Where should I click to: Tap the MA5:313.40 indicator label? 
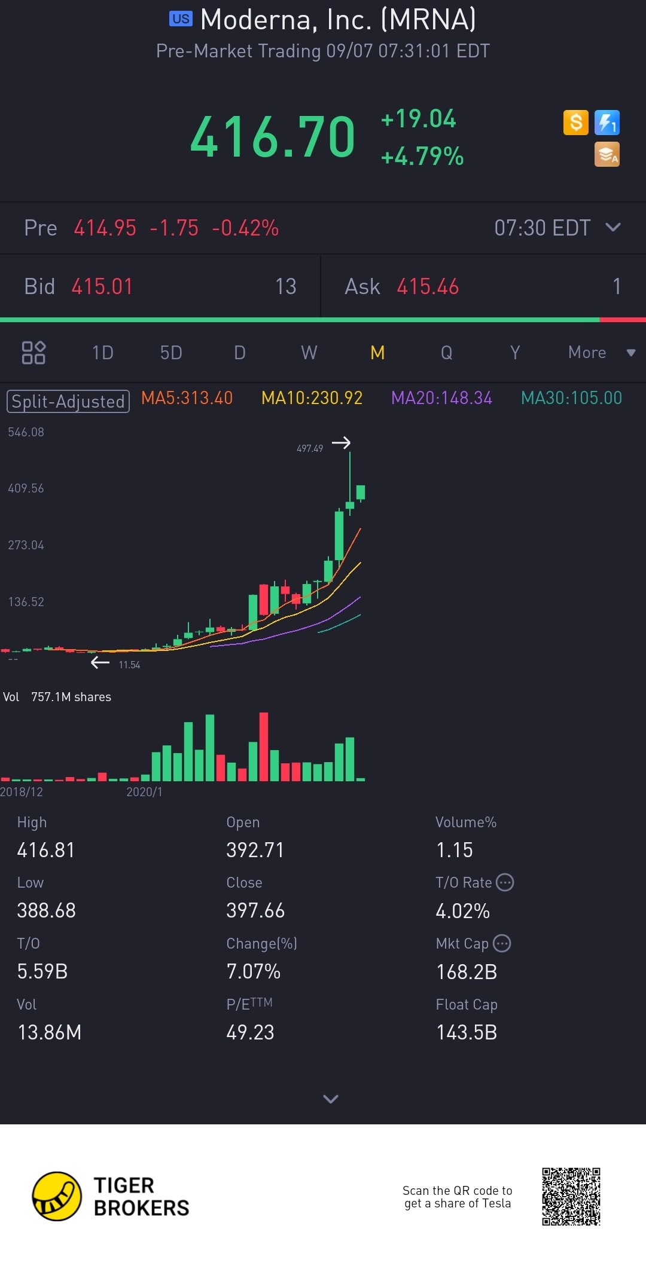coord(187,398)
